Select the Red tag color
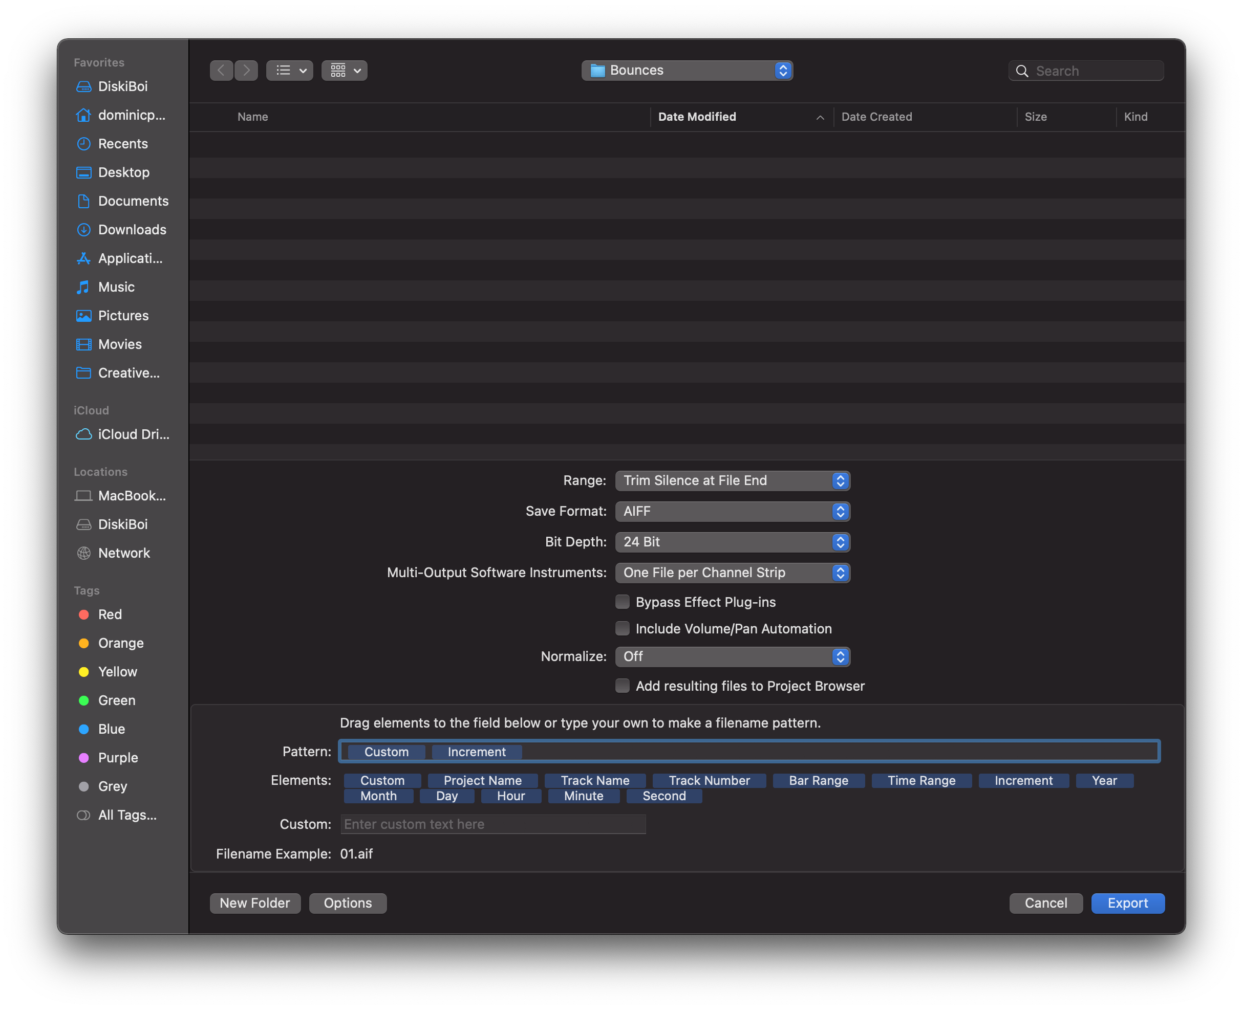Image resolution: width=1243 pixels, height=1010 pixels. click(x=110, y=615)
